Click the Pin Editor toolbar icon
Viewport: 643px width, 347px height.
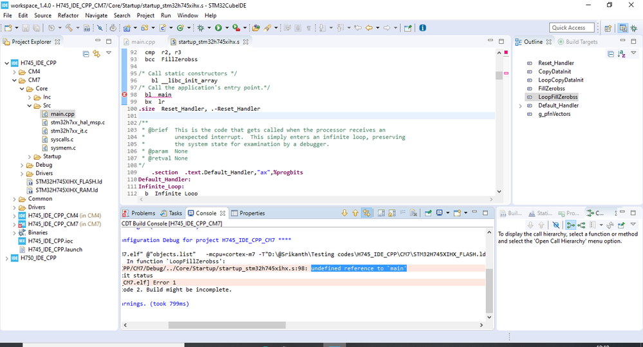407,28
